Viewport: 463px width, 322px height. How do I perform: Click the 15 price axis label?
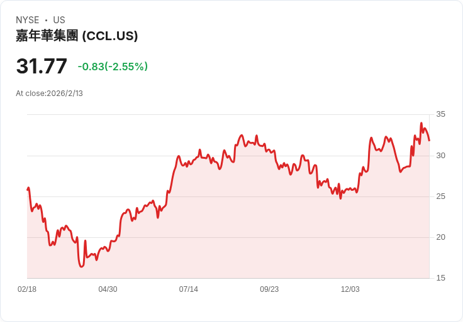(x=440, y=278)
